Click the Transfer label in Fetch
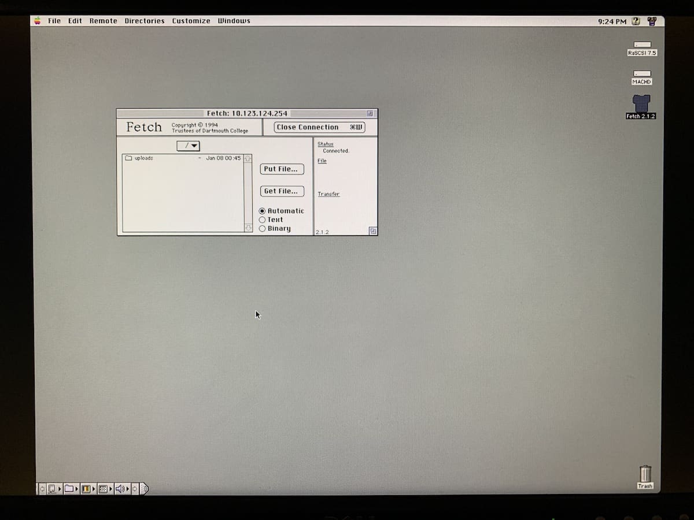Viewport: 694px width, 520px height. tap(328, 194)
